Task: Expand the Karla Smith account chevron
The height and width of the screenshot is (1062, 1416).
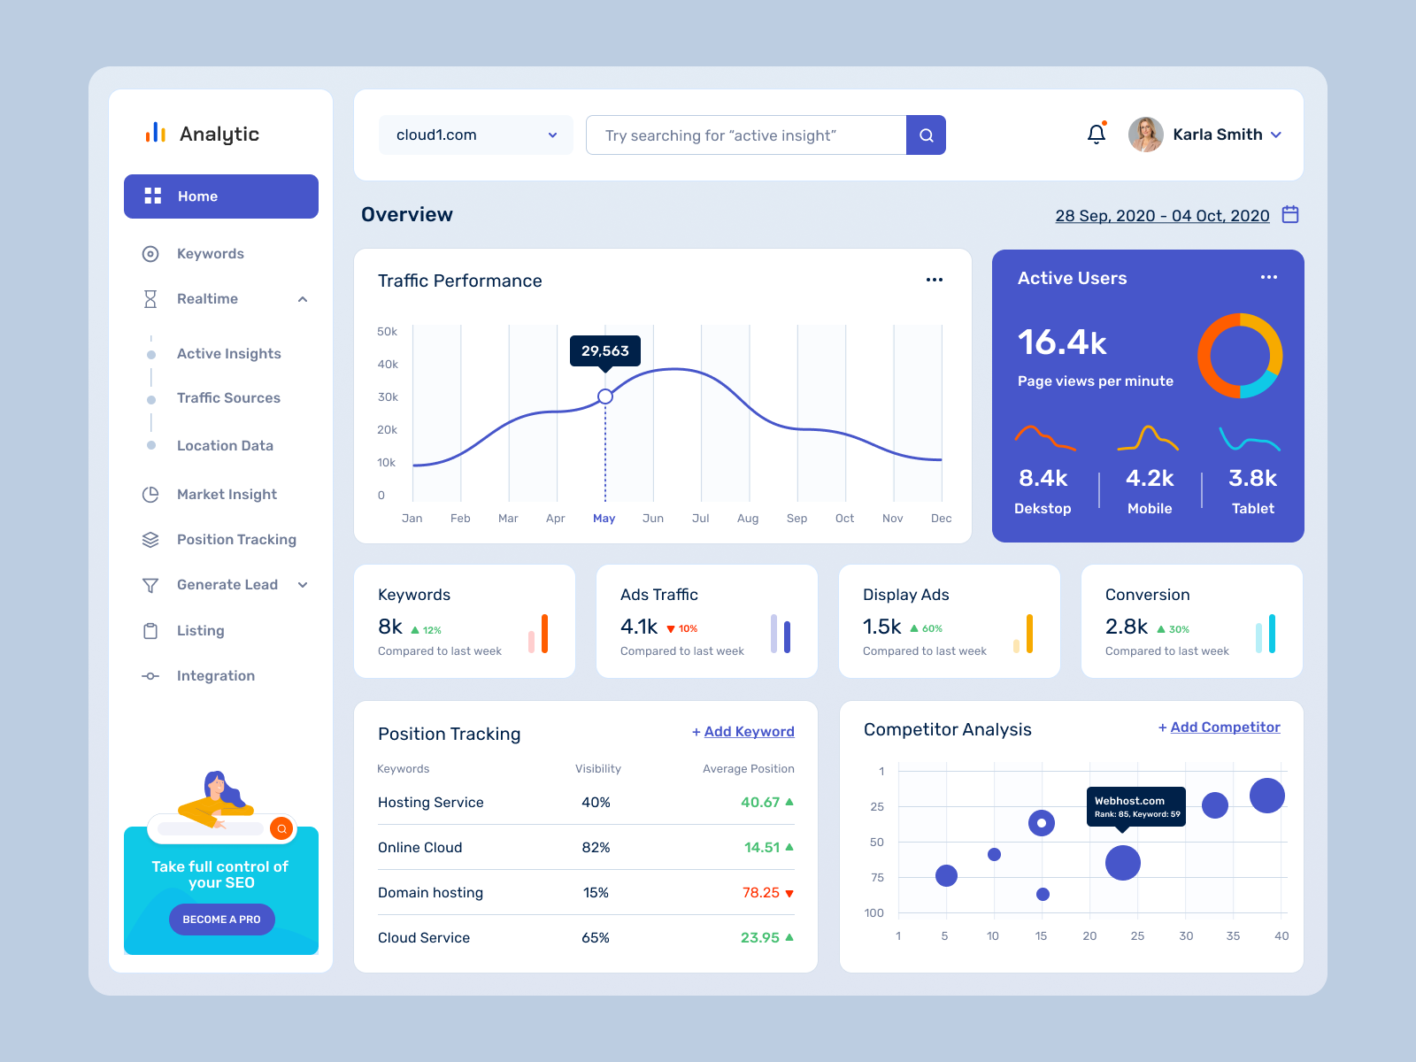Action: [x=1276, y=135]
